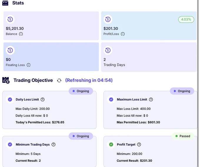Image resolution: width=200 pixels, height=167 pixels.
Task: Click the vertical scrollbar on right edge
Action: tap(198, 83)
